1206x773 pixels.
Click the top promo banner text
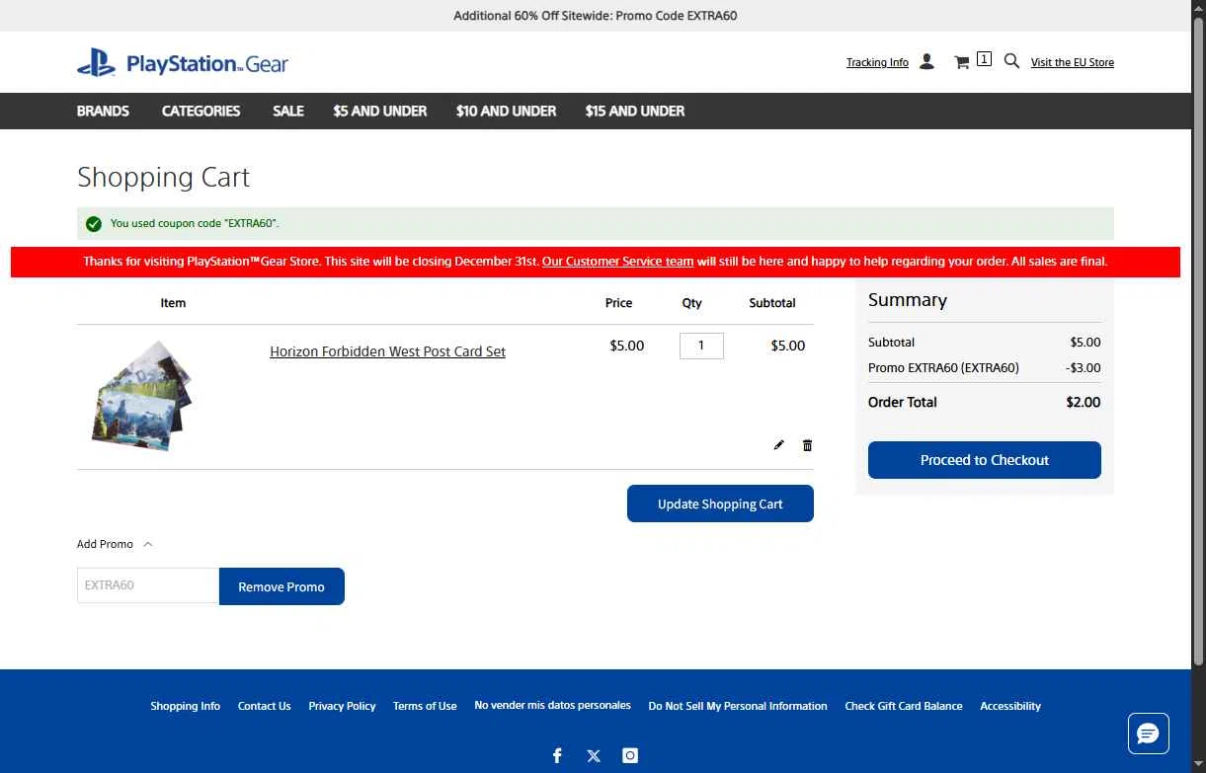[x=596, y=16]
